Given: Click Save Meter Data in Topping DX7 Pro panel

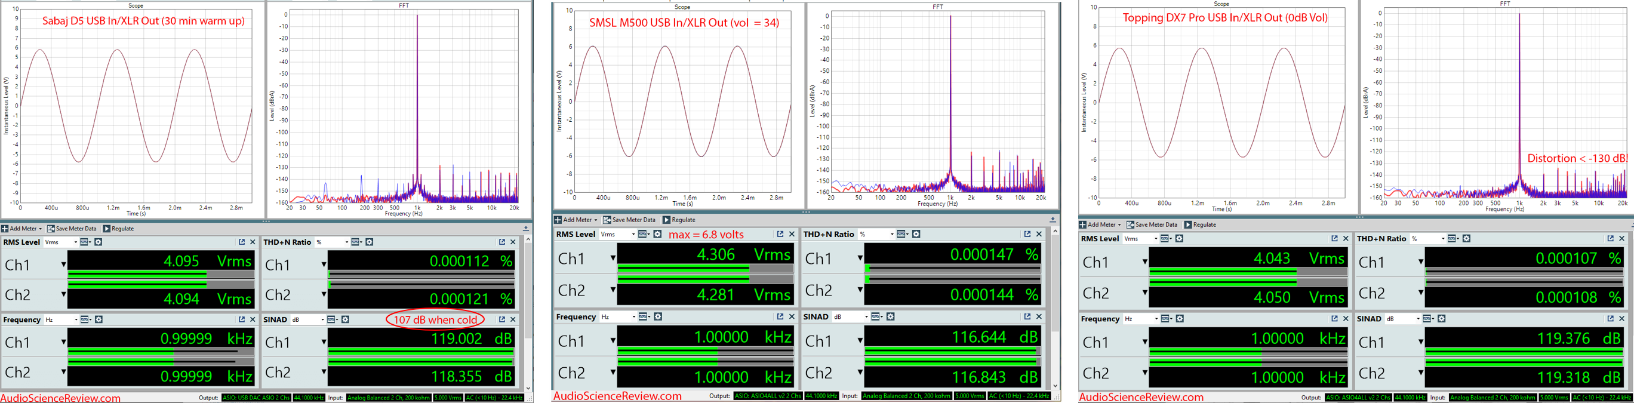Looking at the screenshot, I should (x=1152, y=224).
